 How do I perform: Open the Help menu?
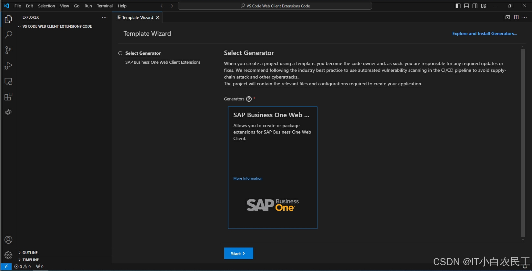(x=122, y=6)
